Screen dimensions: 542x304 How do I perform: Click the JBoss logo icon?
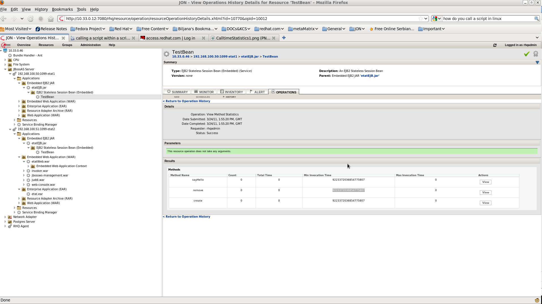pyautogui.click(x=6, y=45)
